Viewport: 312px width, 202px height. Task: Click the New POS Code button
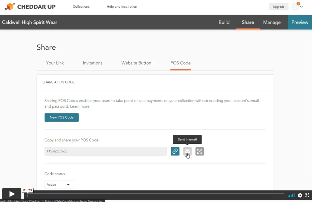[x=61, y=117]
